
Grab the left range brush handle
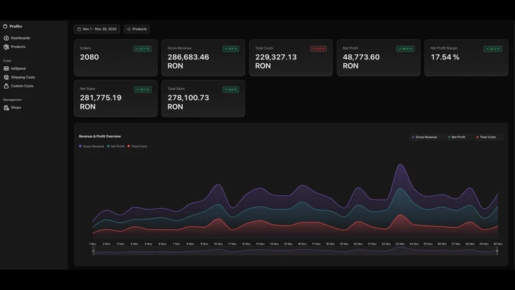[x=93, y=251]
